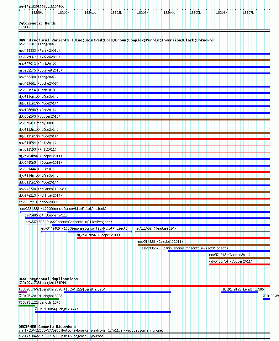Select the nsv469661 (Locke2006) label
The width and height of the screenshot is (279, 341).
[x=39, y=83]
